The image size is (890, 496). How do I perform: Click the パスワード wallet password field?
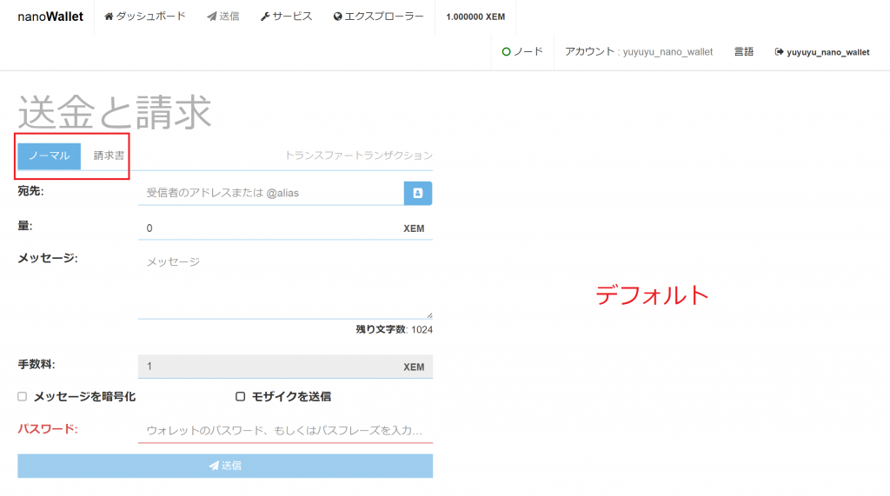(x=285, y=431)
